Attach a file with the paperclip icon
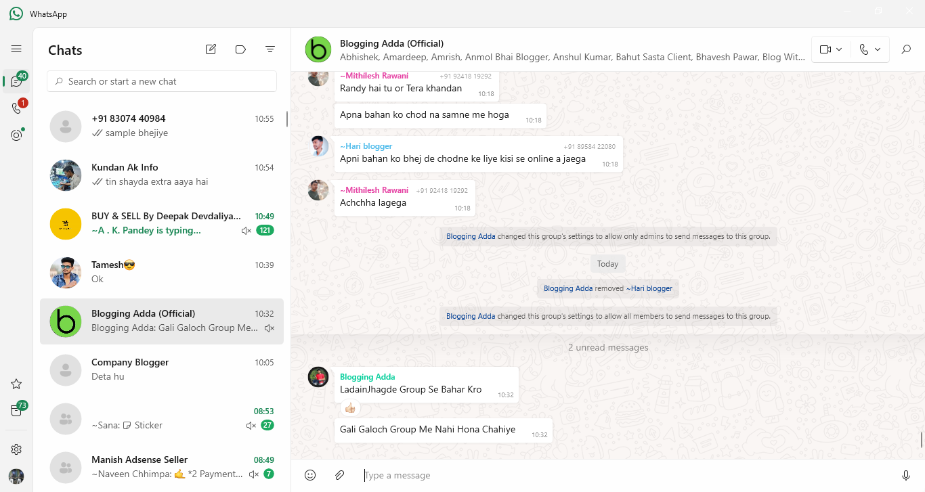The width and height of the screenshot is (925, 492). coord(340,475)
